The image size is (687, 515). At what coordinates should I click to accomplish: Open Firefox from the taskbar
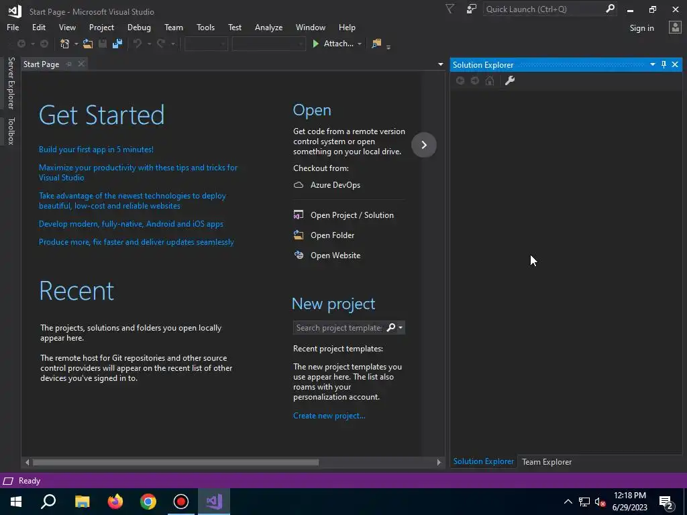(x=115, y=502)
